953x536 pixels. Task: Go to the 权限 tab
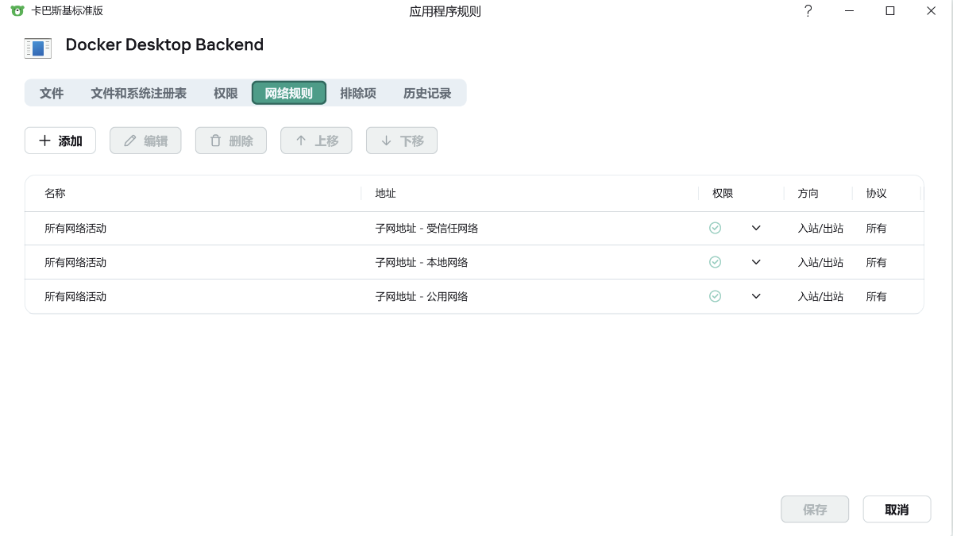click(226, 93)
